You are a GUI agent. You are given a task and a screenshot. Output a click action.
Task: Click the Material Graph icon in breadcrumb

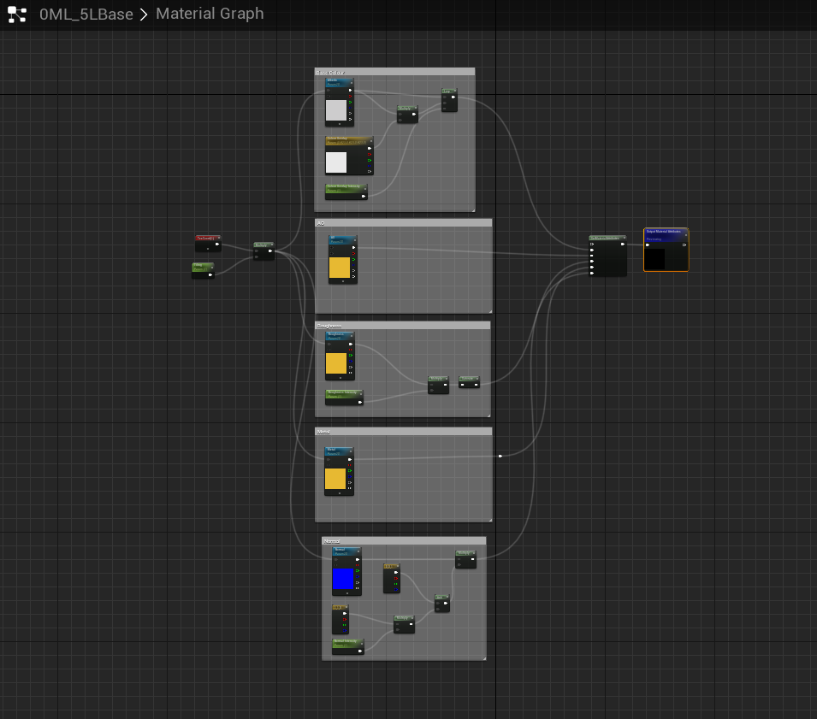[17, 14]
